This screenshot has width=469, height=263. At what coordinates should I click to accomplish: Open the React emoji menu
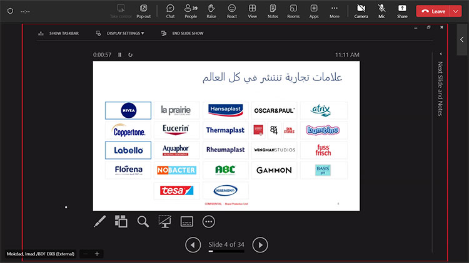tap(232, 11)
